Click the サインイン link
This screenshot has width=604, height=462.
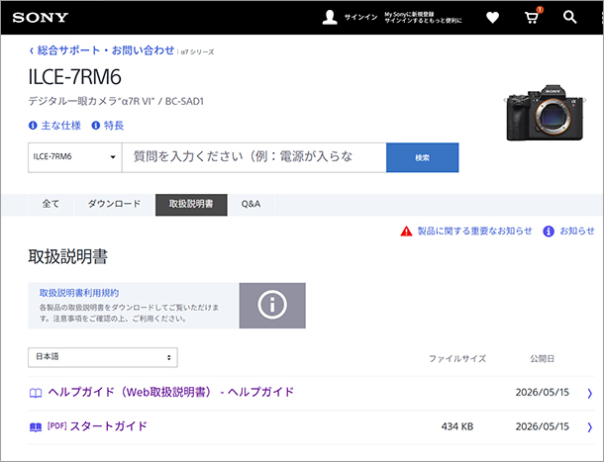tap(360, 18)
